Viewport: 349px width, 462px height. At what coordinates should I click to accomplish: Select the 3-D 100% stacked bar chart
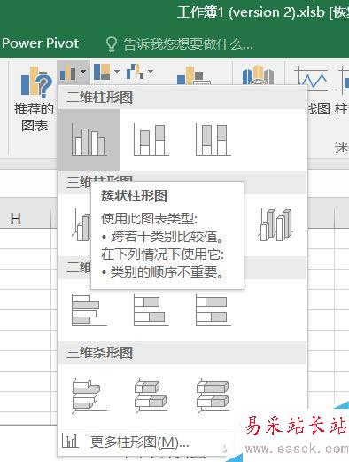click(213, 395)
